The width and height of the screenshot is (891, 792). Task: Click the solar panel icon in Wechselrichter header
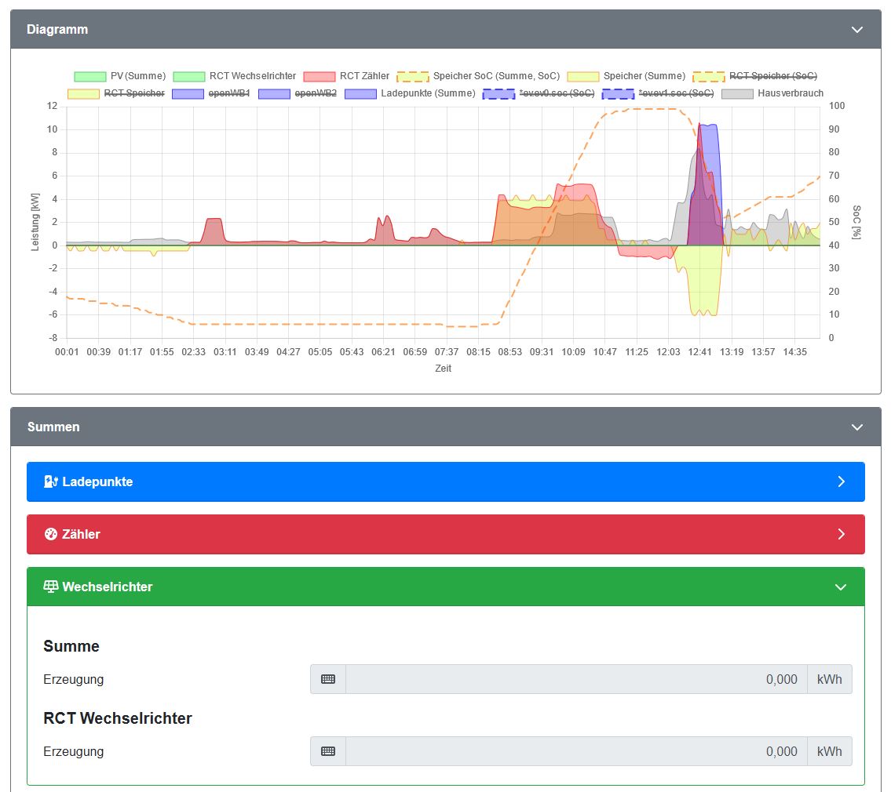[x=51, y=587]
